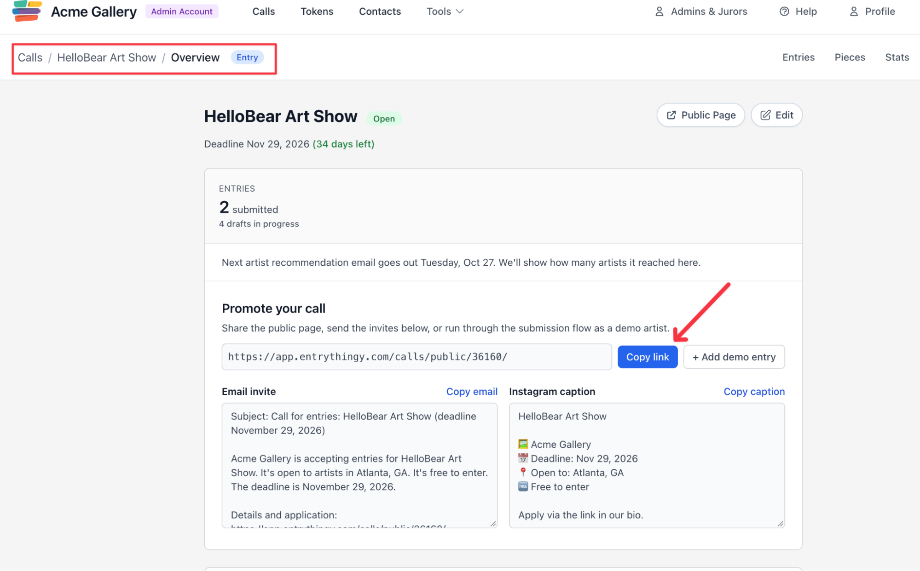The width and height of the screenshot is (920, 571).
Task: Expand the Tools dropdown chevron
Action: (459, 11)
